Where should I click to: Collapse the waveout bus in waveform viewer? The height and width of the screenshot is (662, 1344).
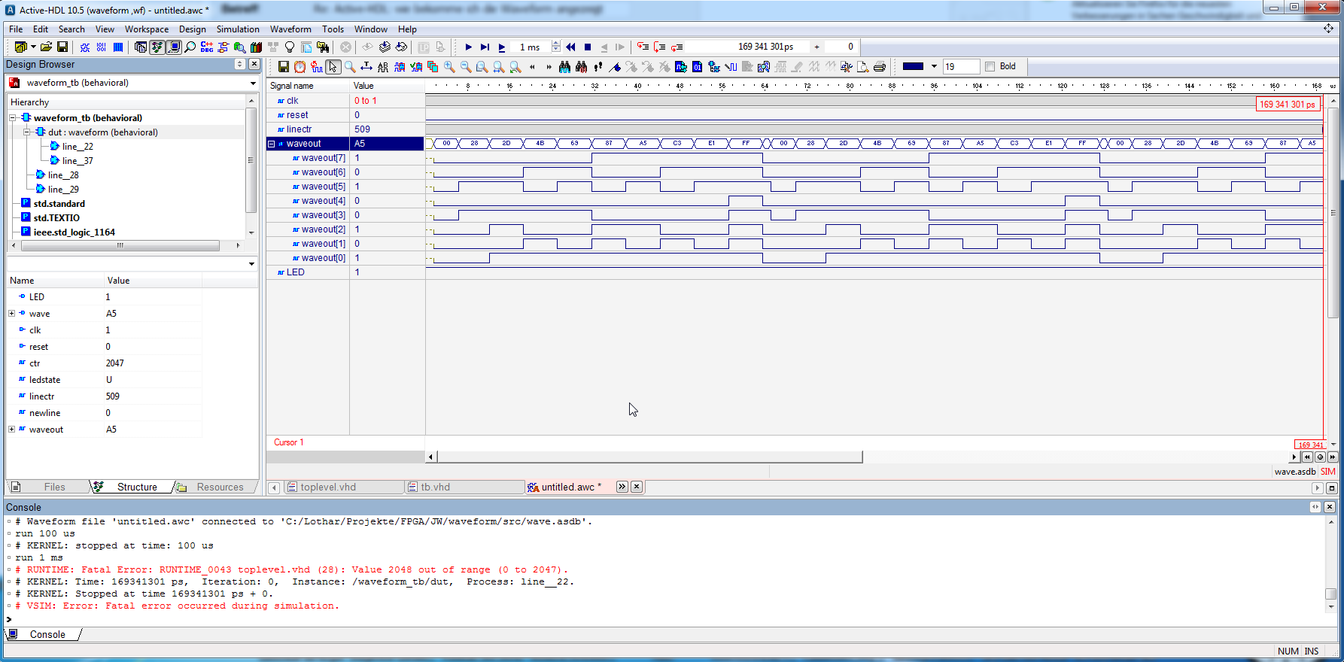(272, 144)
